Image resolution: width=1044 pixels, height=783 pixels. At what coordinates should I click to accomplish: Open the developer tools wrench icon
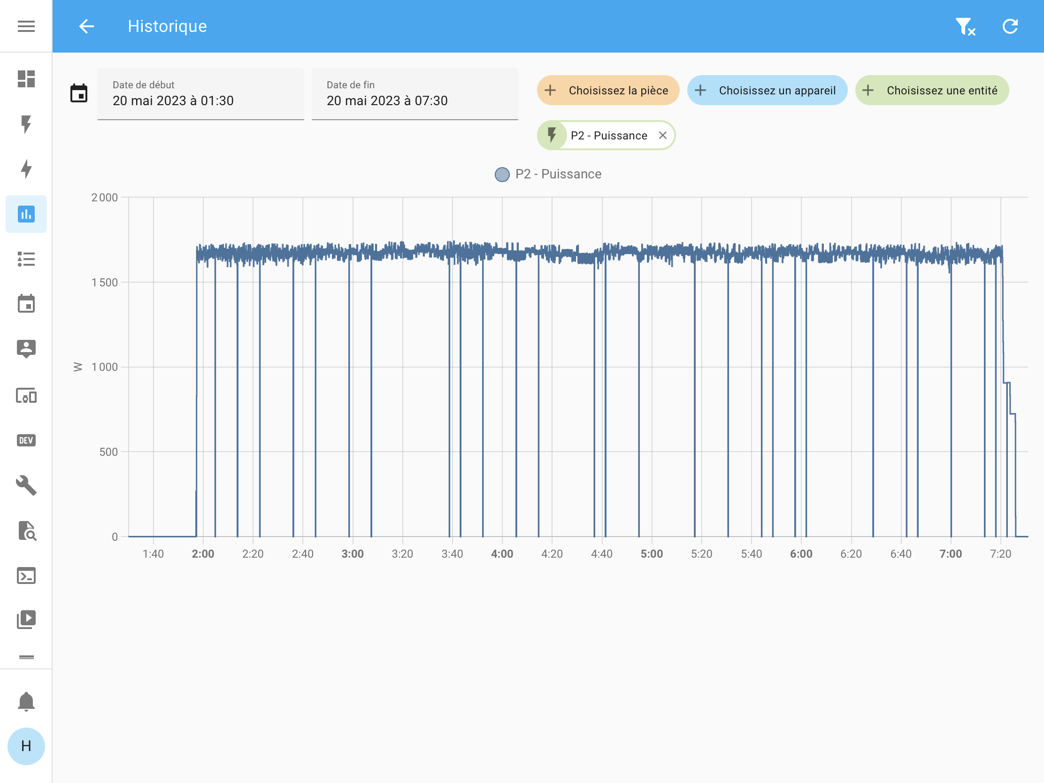[x=26, y=485]
